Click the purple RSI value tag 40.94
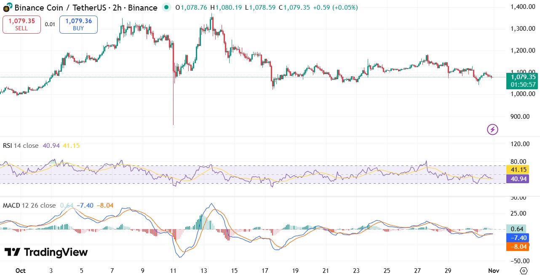540x275 pixels. pyautogui.click(x=517, y=179)
